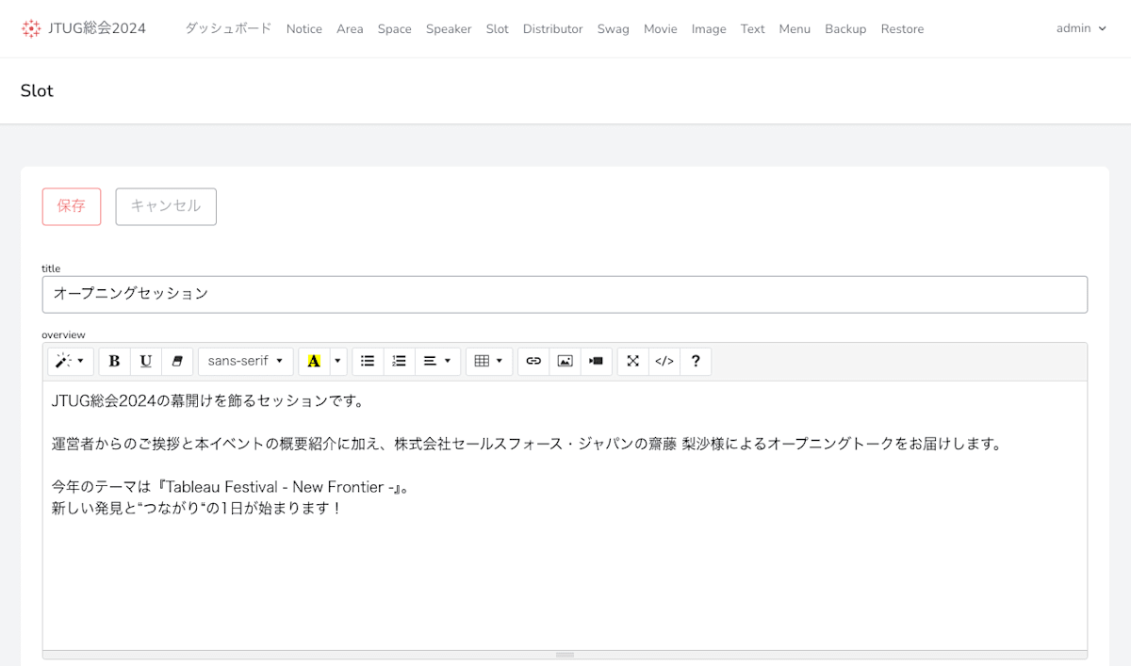The height and width of the screenshot is (666, 1131).
Task: Open the Notice menu item
Action: (x=304, y=28)
